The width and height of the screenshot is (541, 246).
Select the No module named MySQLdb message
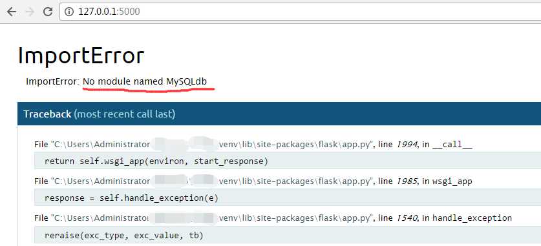[x=145, y=81]
